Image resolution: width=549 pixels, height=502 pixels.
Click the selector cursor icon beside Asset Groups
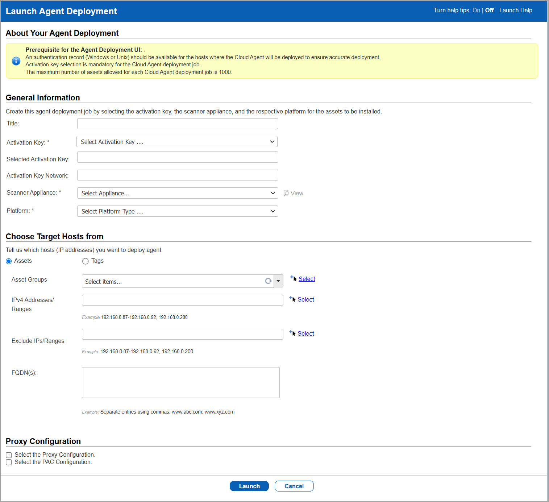coord(293,278)
